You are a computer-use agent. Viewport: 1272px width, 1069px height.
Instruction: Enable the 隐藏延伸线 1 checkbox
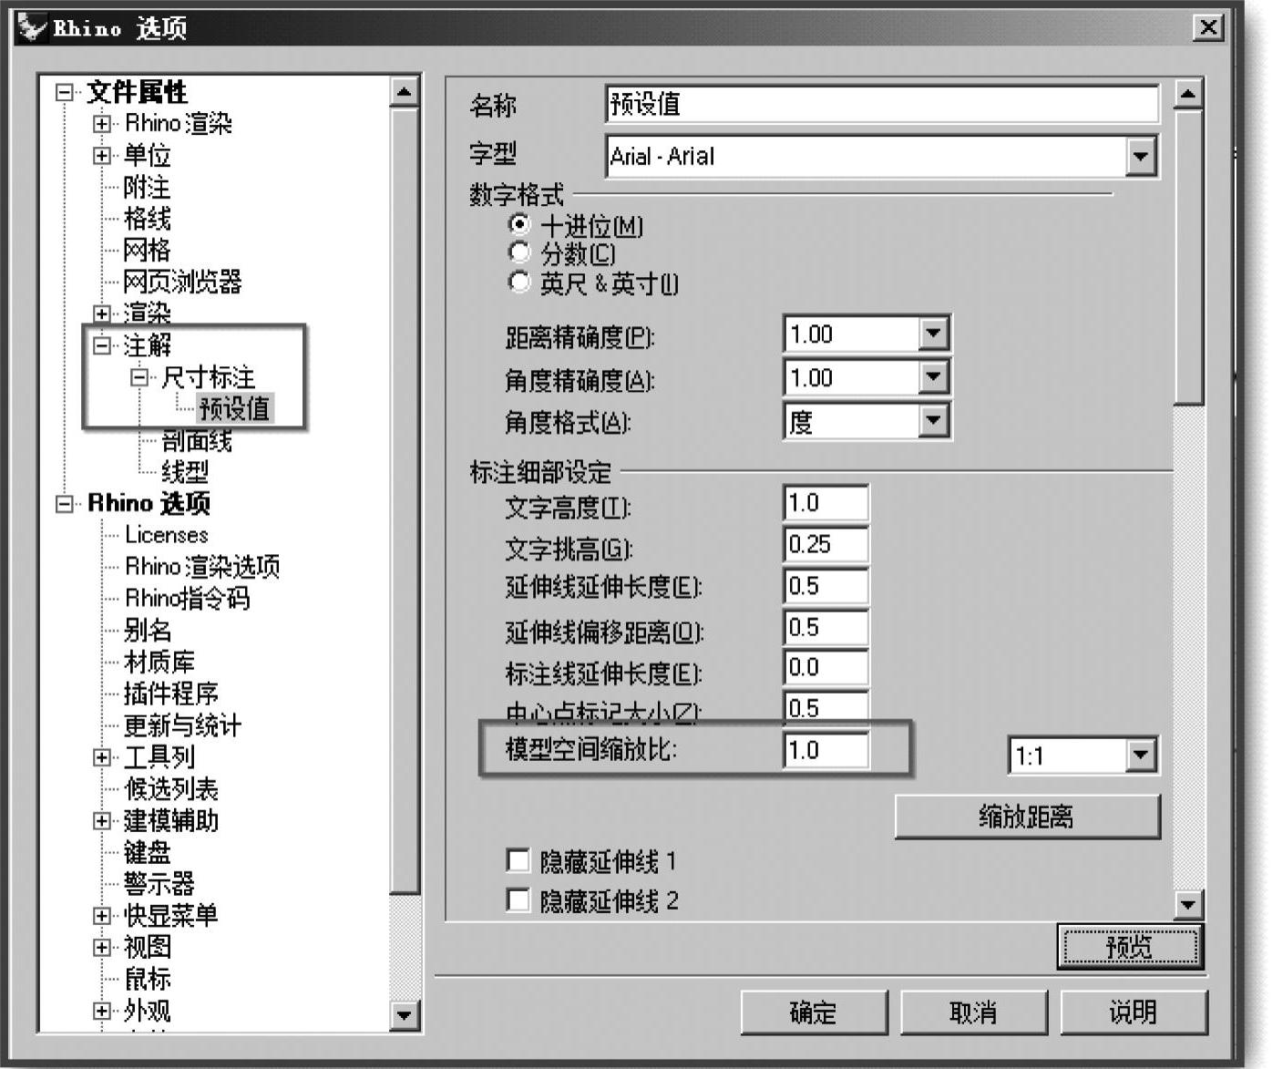518,860
